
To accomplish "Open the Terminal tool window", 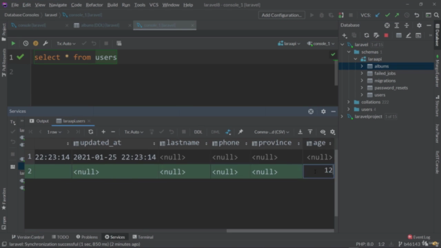I will tap(143, 237).
